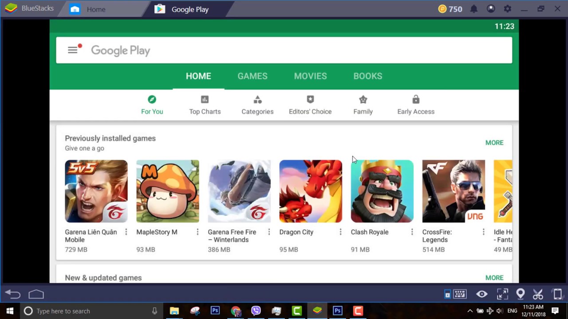
Task: Open Chrome from the taskbar
Action: pos(236,311)
